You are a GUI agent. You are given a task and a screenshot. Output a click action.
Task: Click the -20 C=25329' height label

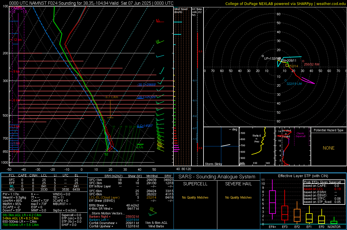click(x=146, y=97)
